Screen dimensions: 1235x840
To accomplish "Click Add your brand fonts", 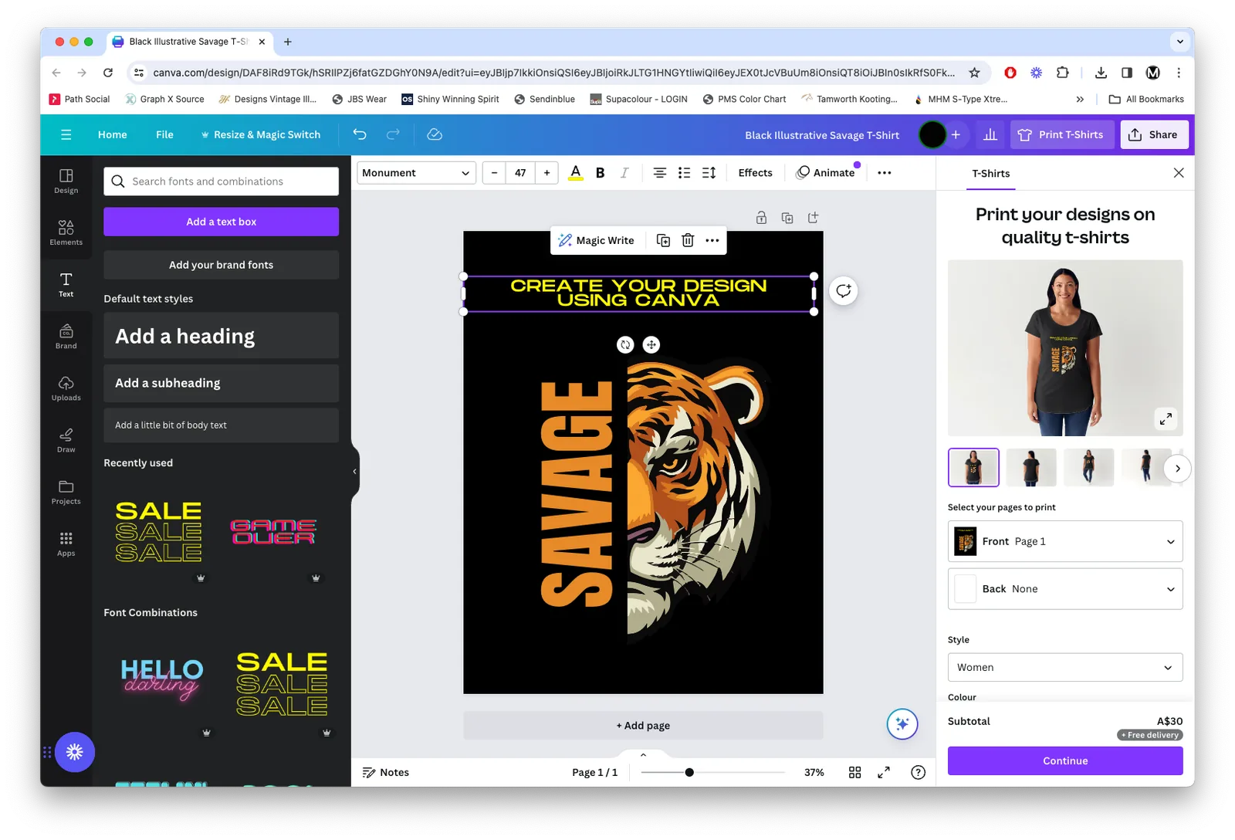I will pyautogui.click(x=221, y=265).
